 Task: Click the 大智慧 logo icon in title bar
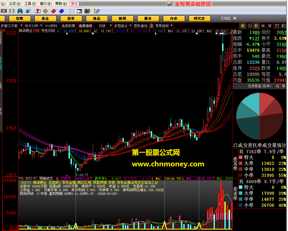tap(170, 4)
